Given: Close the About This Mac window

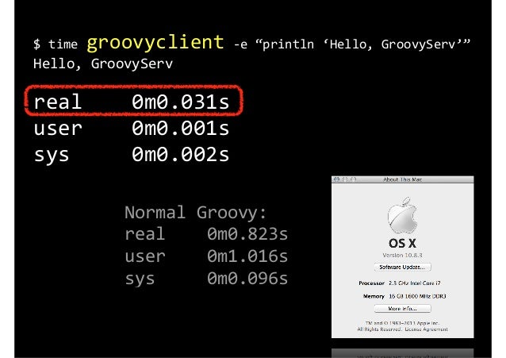Looking at the screenshot, I should coord(336,179).
